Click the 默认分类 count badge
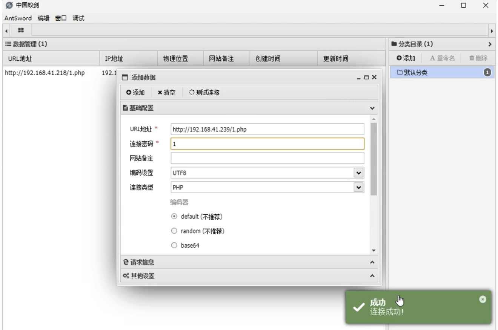Image resolution: width=498 pixels, height=330 pixels. [487, 72]
